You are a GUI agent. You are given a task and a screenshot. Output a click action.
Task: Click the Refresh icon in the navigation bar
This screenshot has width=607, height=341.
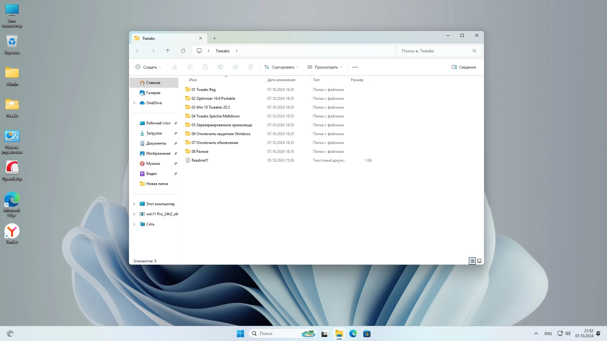[183, 51]
